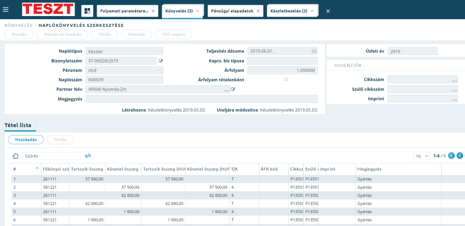Click the Árfolyam field
The width and height of the screenshot is (465, 226).
click(x=283, y=70)
